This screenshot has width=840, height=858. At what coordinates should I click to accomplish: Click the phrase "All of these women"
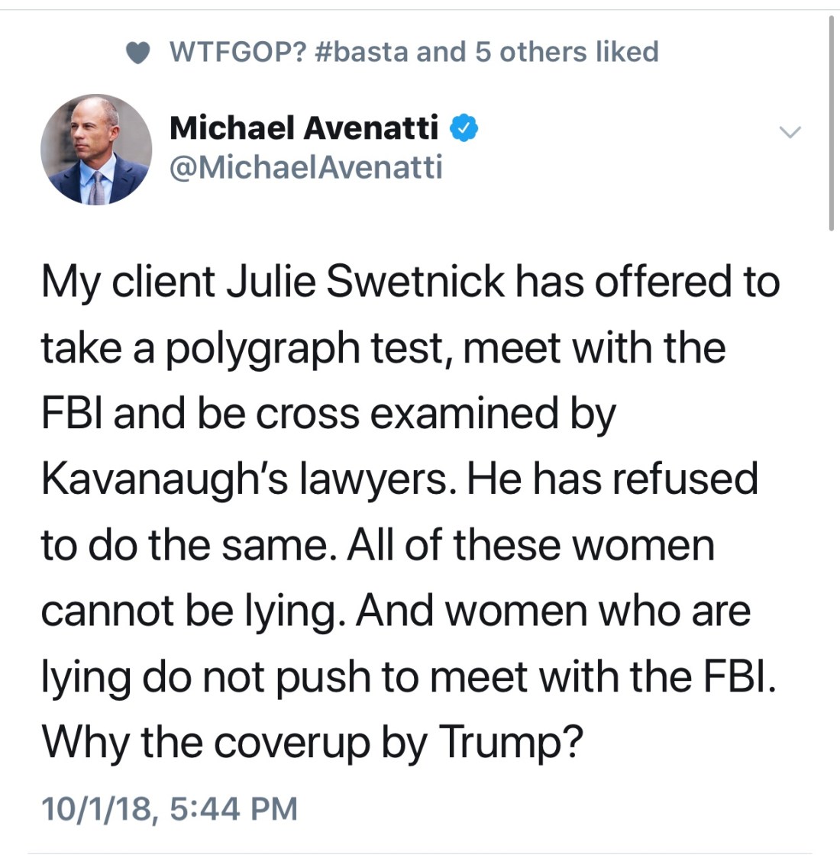[531, 545]
